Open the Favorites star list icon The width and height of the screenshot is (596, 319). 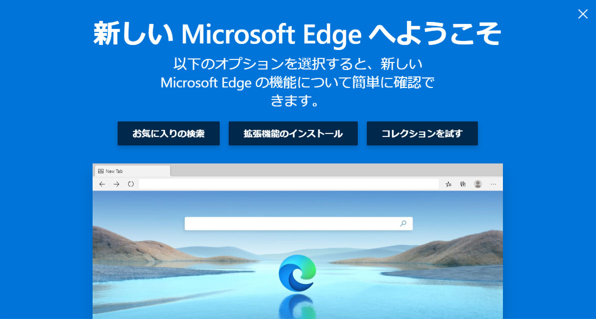(448, 184)
